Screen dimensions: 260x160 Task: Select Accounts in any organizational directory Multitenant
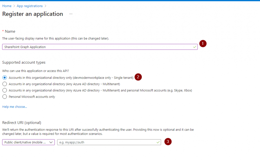(4, 83)
